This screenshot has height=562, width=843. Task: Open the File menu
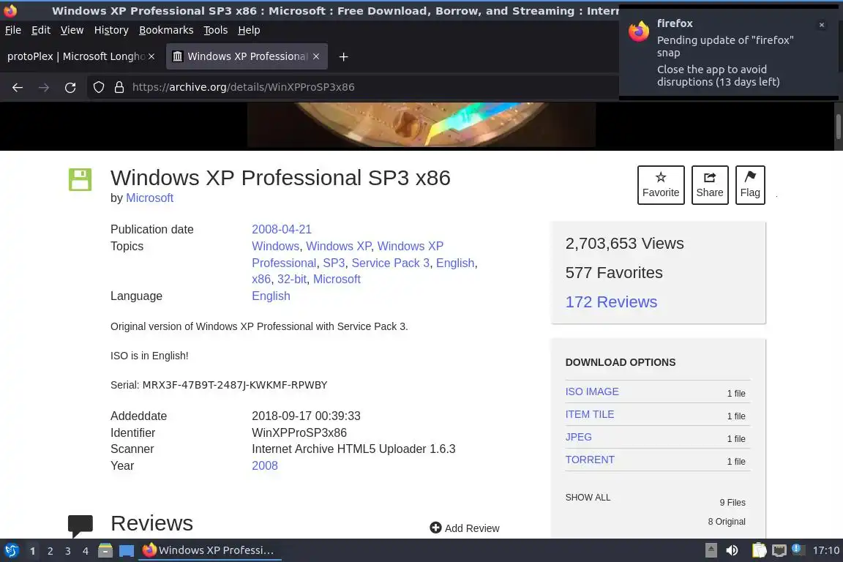pos(13,30)
